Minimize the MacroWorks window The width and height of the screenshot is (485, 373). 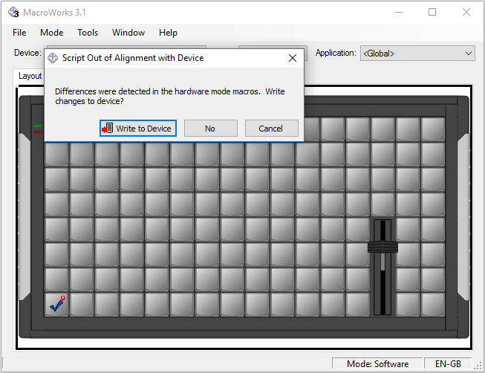coord(399,12)
